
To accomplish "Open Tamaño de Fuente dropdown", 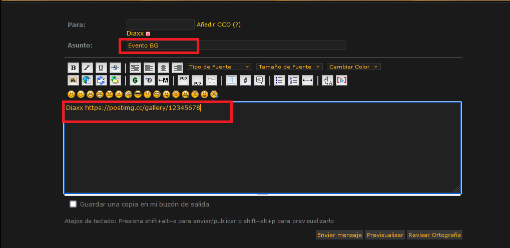I will [x=289, y=66].
